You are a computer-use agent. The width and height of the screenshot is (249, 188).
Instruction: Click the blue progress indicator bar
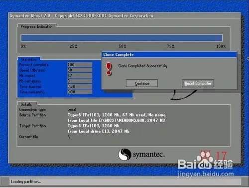point(122,38)
